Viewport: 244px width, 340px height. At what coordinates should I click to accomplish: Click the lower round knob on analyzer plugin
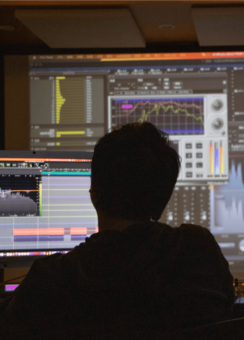point(217,124)
